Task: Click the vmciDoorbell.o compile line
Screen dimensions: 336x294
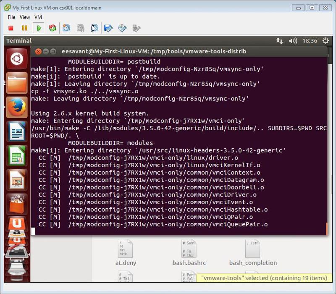Action: [x=151, y=187]
